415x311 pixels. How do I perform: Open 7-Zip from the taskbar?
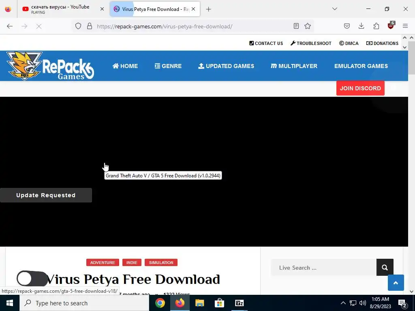(x=239, y=303)
